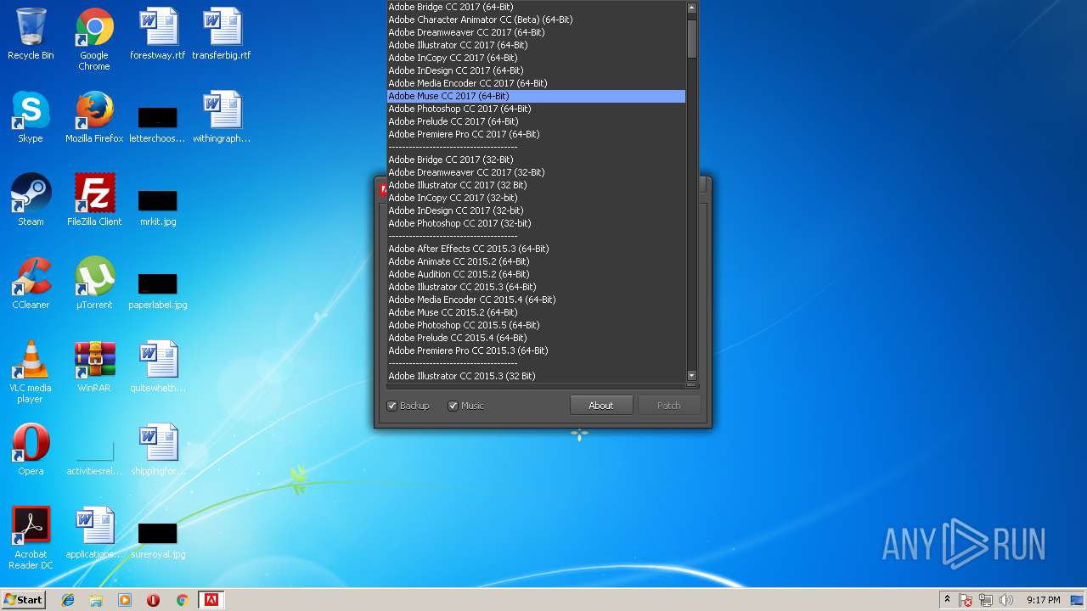Image resolution: width=1087 pixels, height=611 pixels.
Task: Choose Adobe Illustrator CC 2017 (64-Bit)
Action: 536,45
